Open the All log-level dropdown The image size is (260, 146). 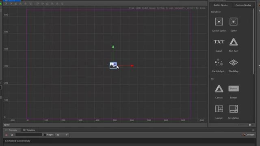tap(62, 135)
